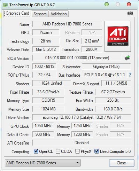139x171 pixels.
Task: Click the ATI Radeon logo
Action: (118, 36)
